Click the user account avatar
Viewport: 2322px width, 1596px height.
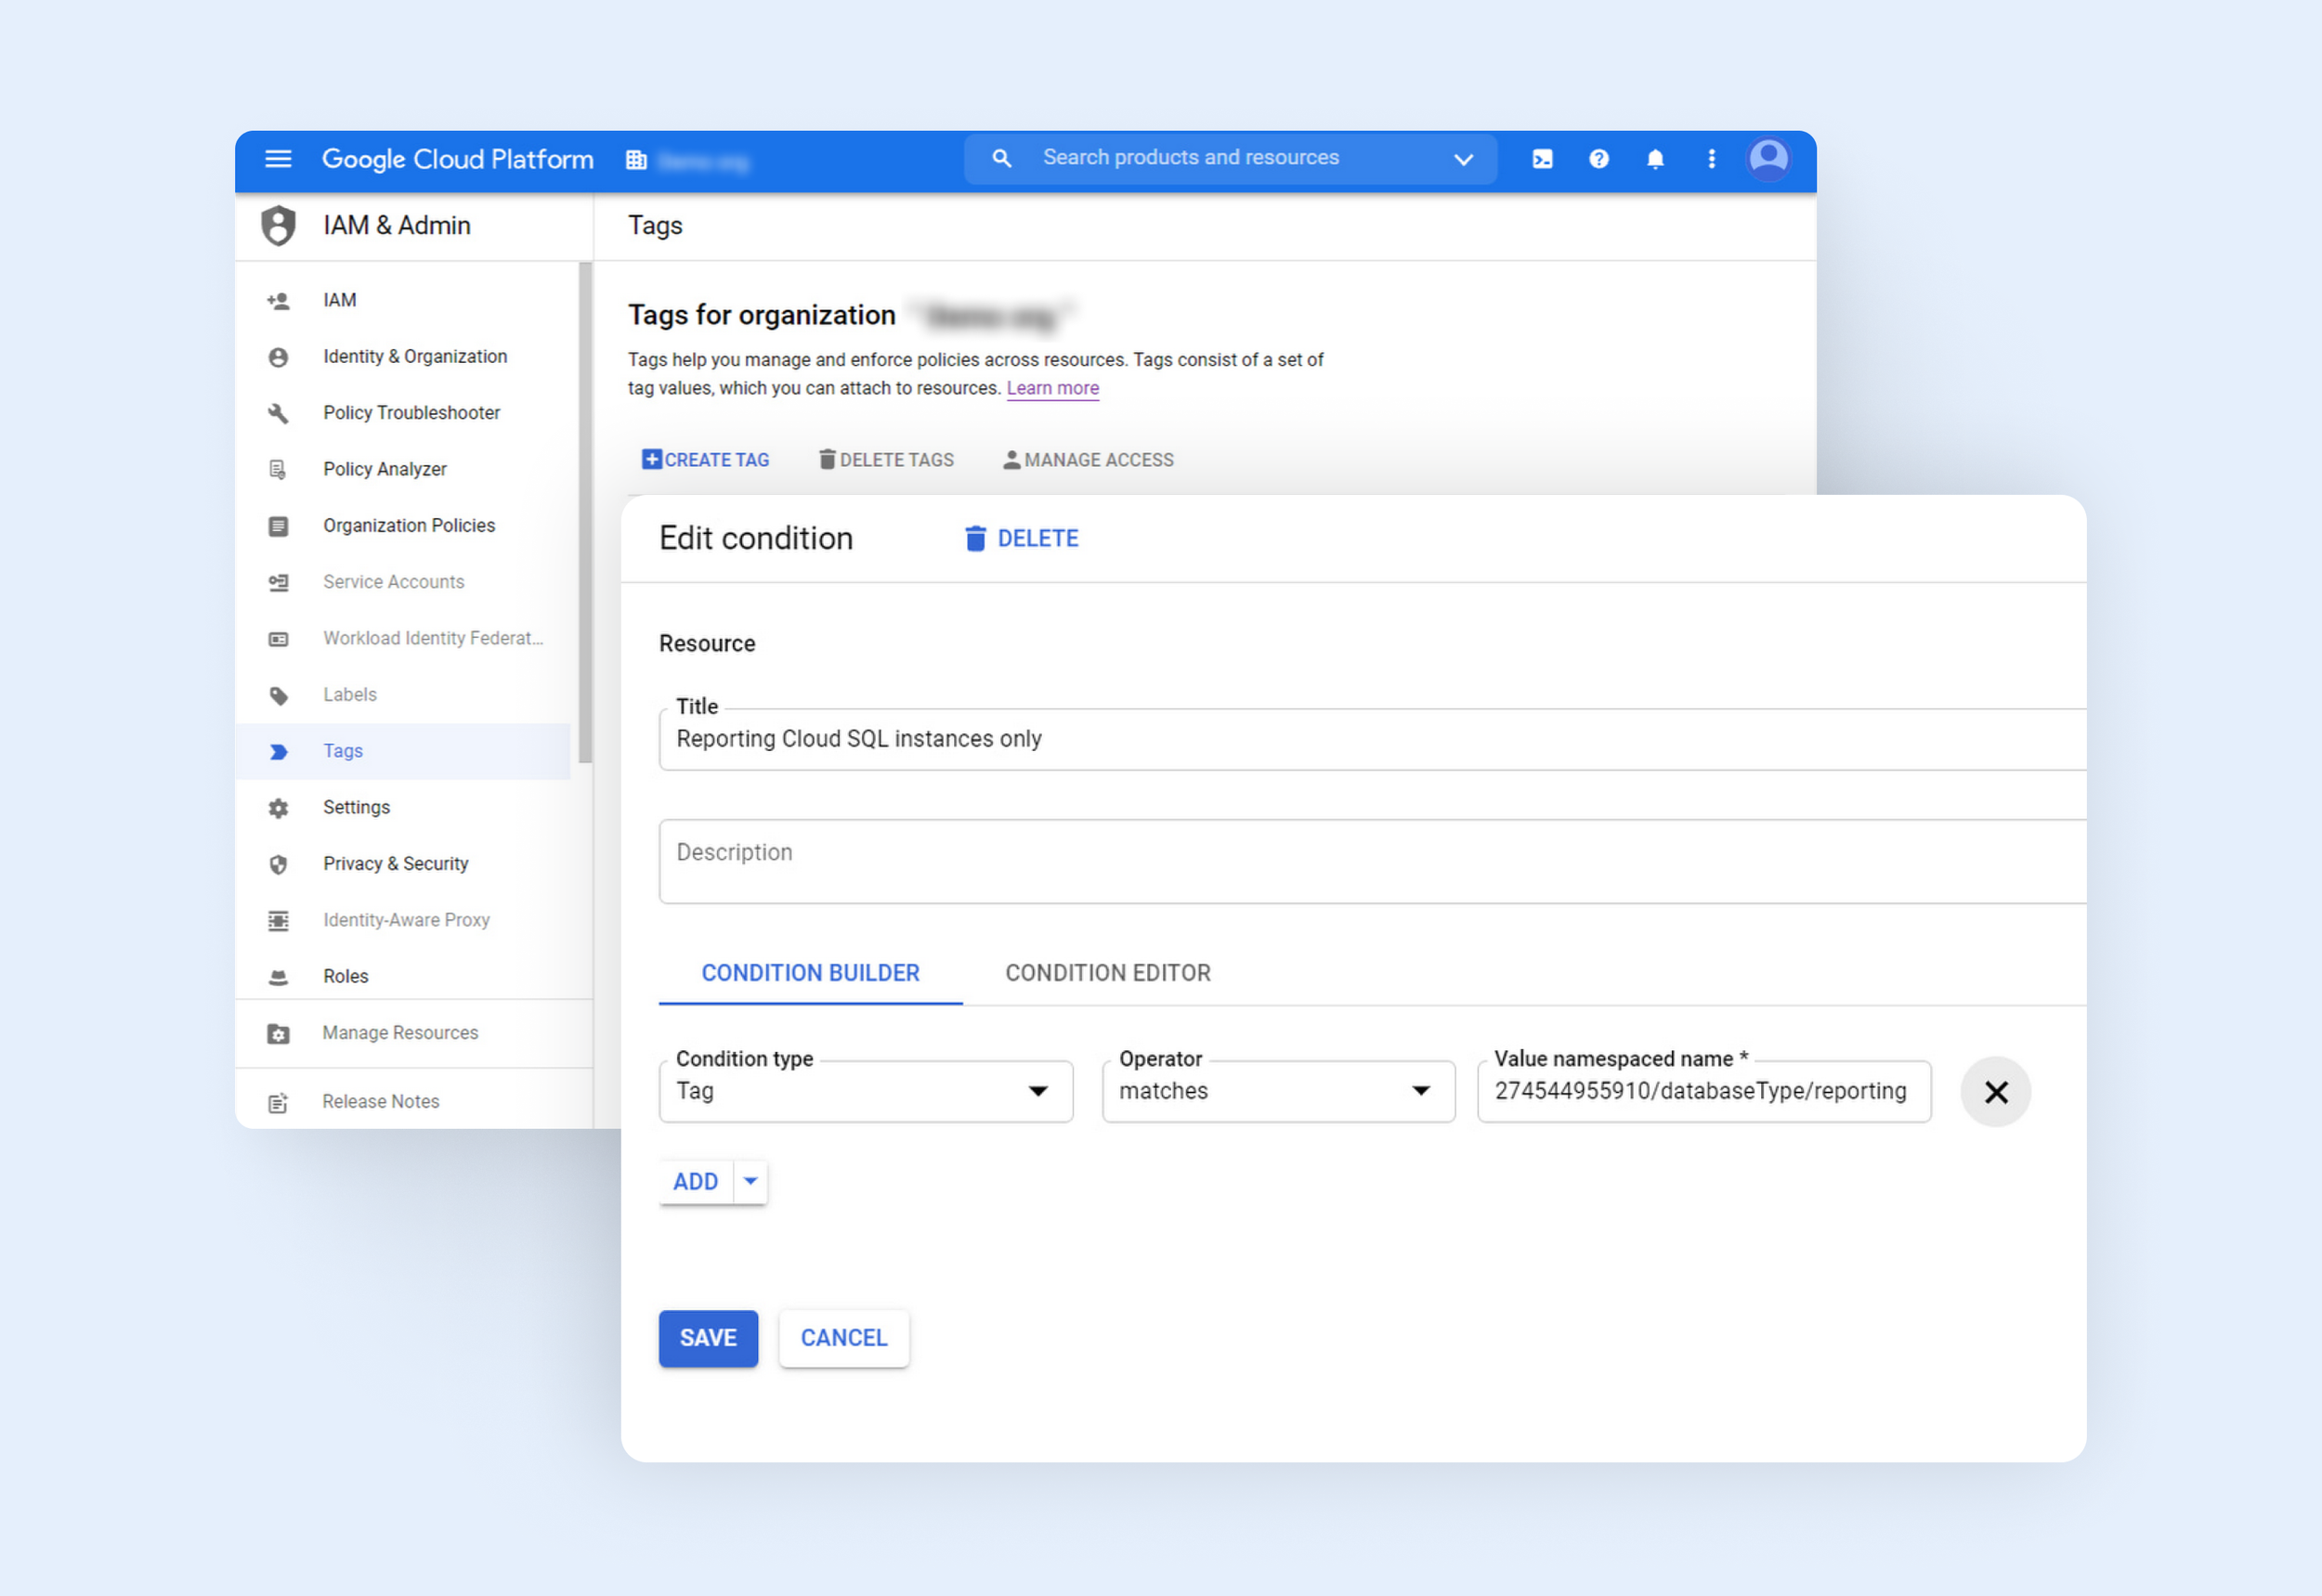tap(1768, 159)
